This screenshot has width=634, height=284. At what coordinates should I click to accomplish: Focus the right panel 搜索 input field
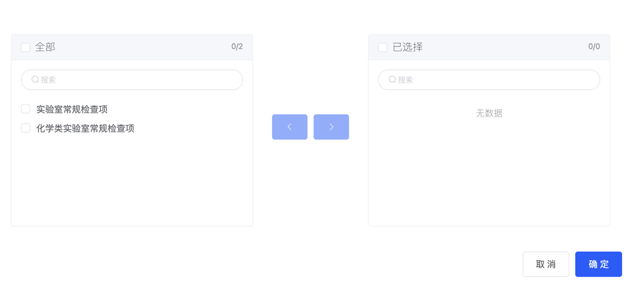(489, 80)
